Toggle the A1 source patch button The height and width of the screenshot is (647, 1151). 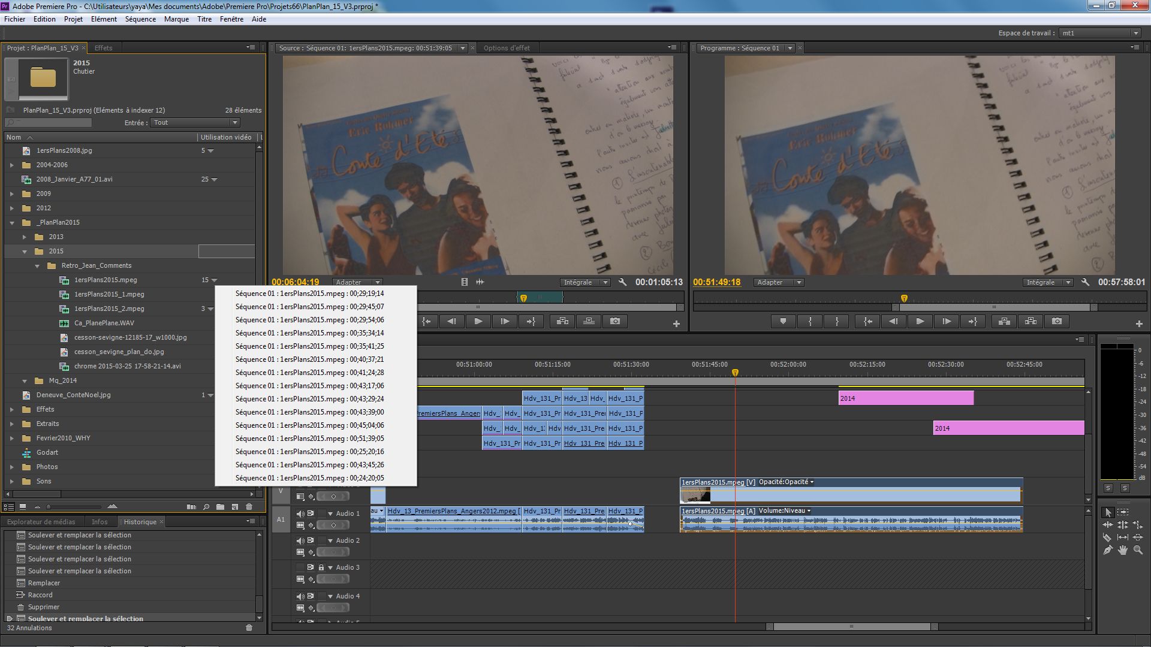pos(281,519)
